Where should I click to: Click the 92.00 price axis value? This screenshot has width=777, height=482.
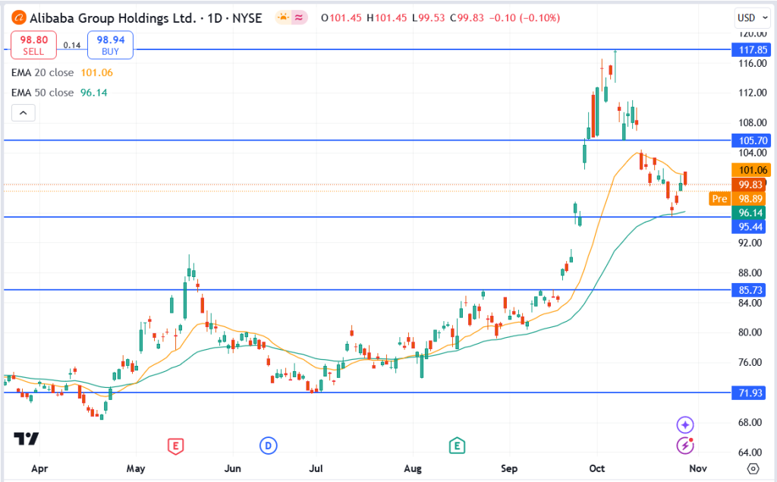point(752,243)
